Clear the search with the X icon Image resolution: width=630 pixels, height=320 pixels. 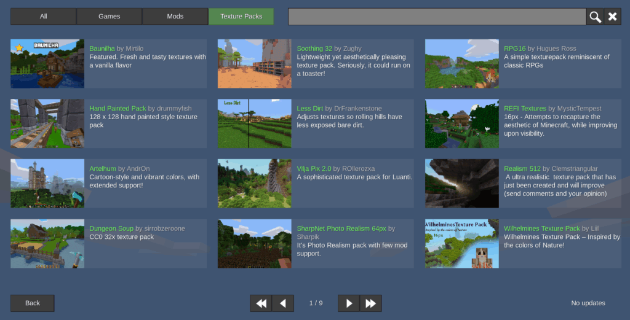click(612, 17)
